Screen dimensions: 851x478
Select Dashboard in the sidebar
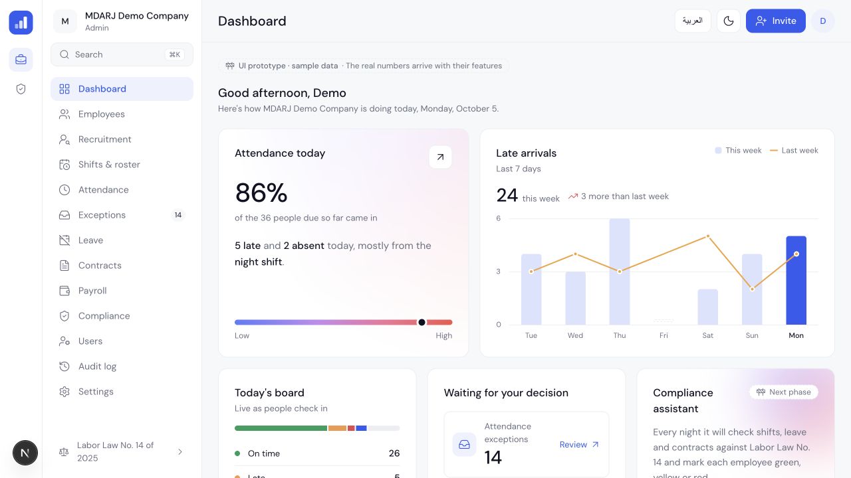(x=122, y=89)
